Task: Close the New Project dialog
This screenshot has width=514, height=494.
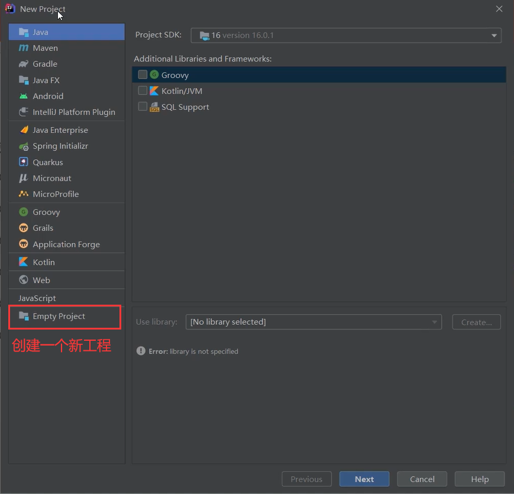Action: [499, 9]
